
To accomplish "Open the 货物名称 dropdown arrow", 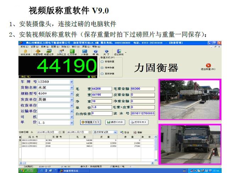I will [x=72, y=88].
